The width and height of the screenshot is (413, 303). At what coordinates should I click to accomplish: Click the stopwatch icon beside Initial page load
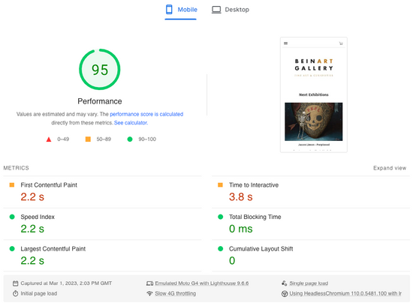pyautogui.click(x=16, y=293)
